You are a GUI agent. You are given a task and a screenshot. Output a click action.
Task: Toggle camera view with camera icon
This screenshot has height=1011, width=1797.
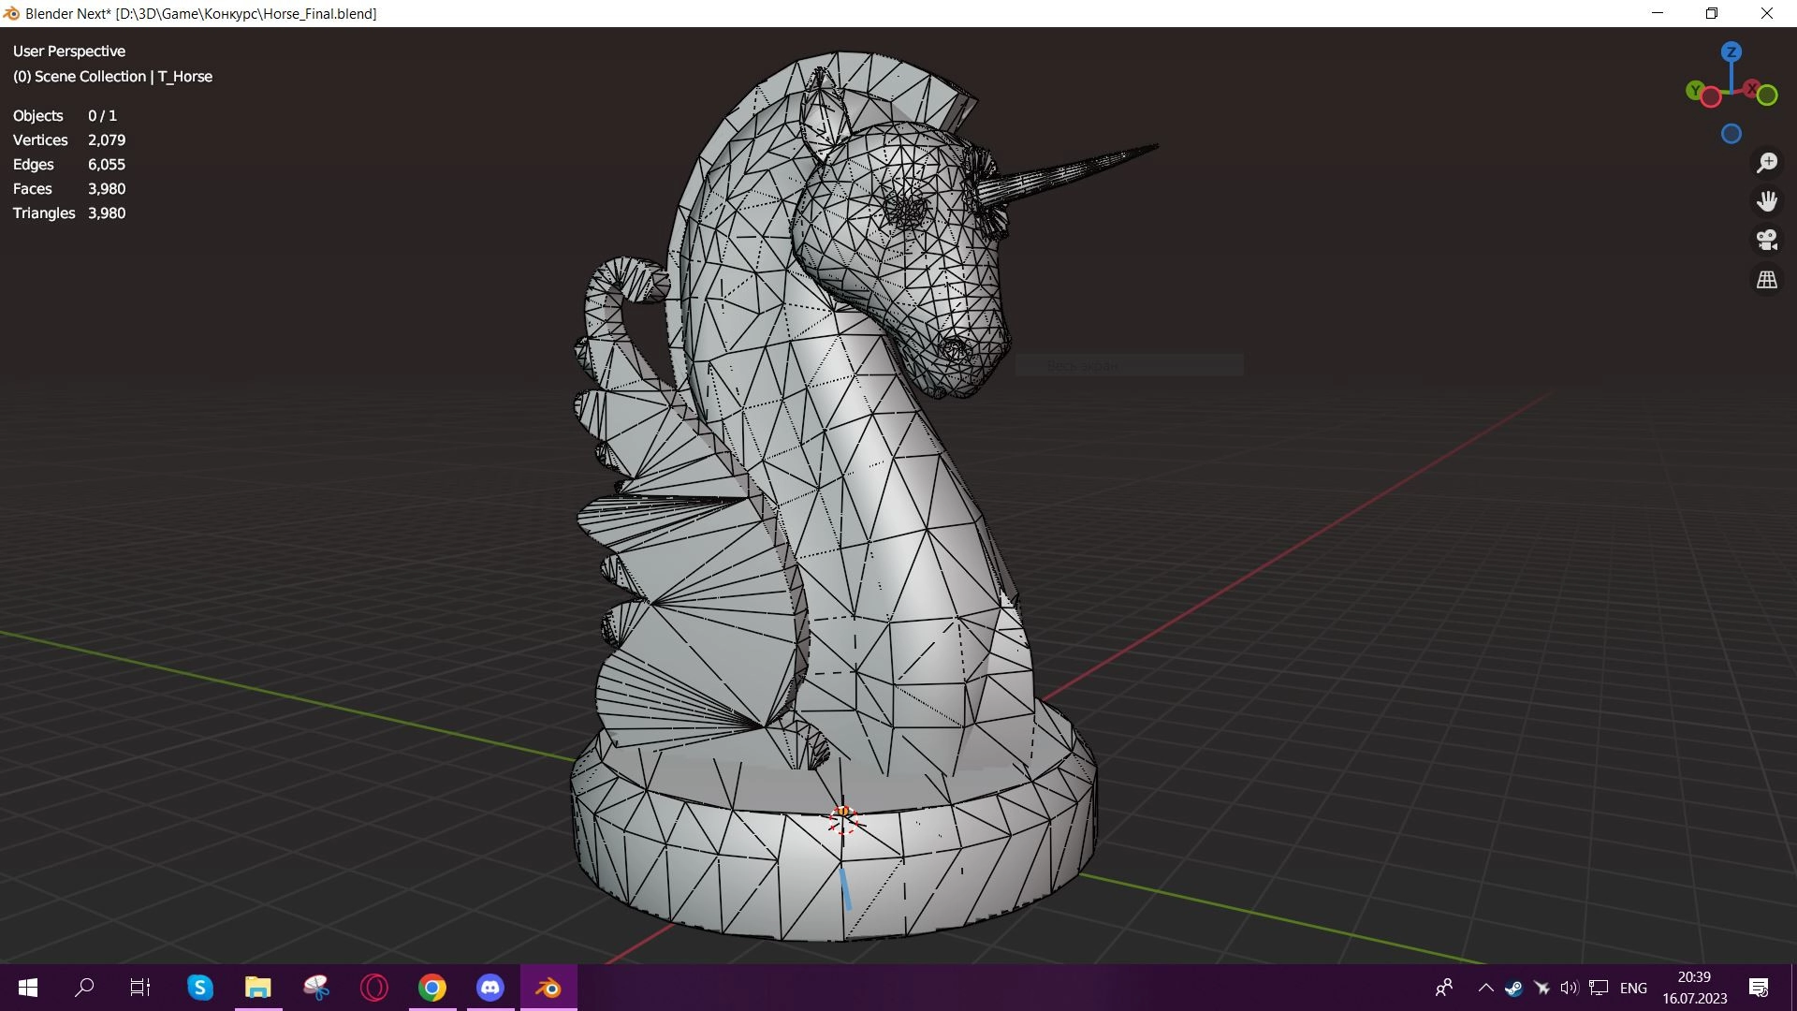pyautogui.click(x=1767, y=241)
